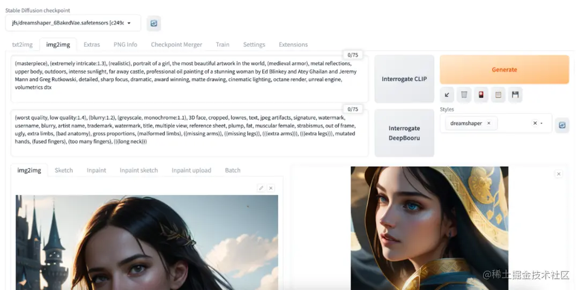Remove the input image with its X icon
Screen dimensions: 579x290
coord(271,188)
